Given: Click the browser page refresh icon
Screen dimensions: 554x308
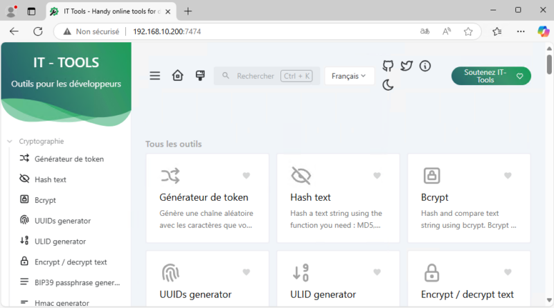Looking at the screenshot, I should point(38,31).
